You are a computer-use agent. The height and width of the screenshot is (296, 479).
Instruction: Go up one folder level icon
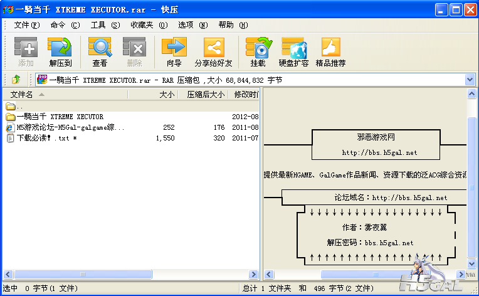point(16,80)
